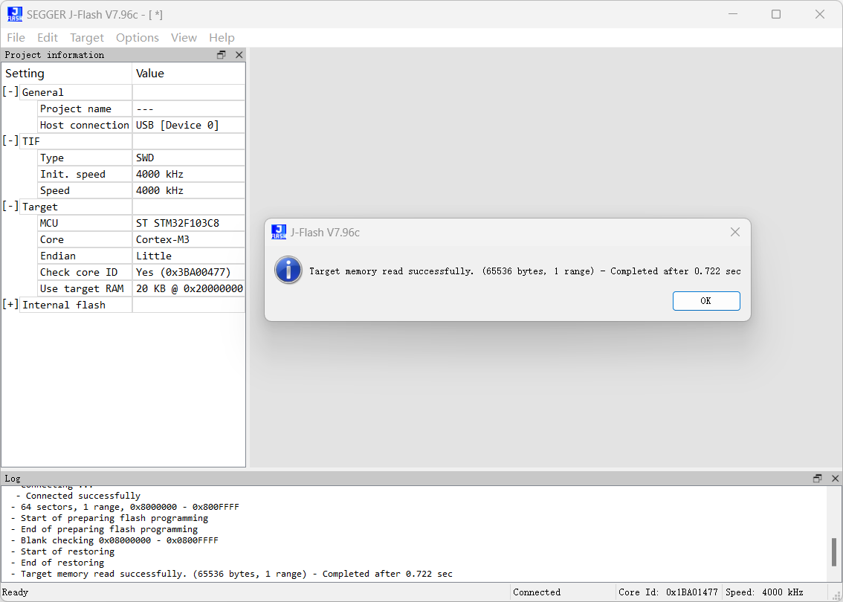Screen dimensions: 843x602
Task: Undock the Project information panel
Action: [222, 55]
